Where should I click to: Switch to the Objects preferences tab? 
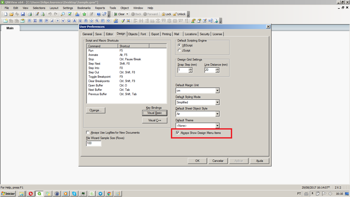[133, 34]
